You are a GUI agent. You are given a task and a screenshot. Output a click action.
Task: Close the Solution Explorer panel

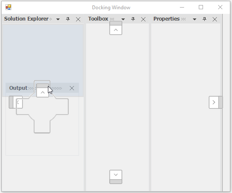78,19
